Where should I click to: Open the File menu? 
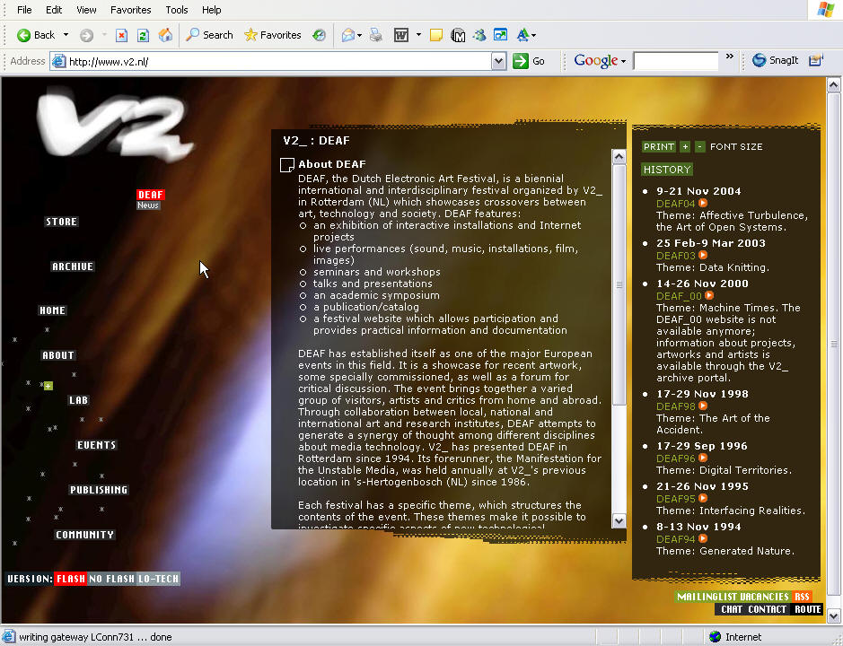[x=24, y=10]
